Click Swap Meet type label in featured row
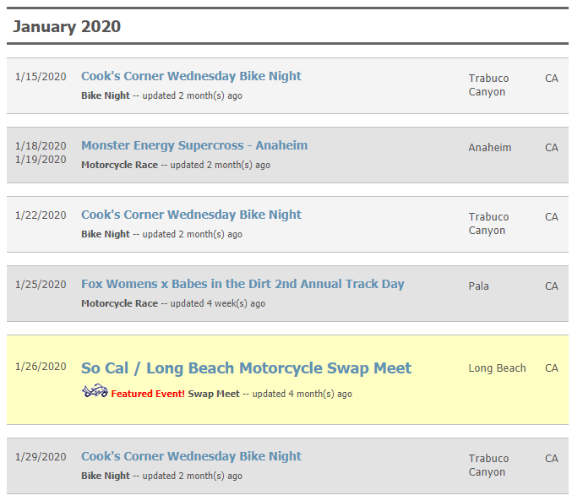Screen dimensions: 572x501 click(214, 394)
